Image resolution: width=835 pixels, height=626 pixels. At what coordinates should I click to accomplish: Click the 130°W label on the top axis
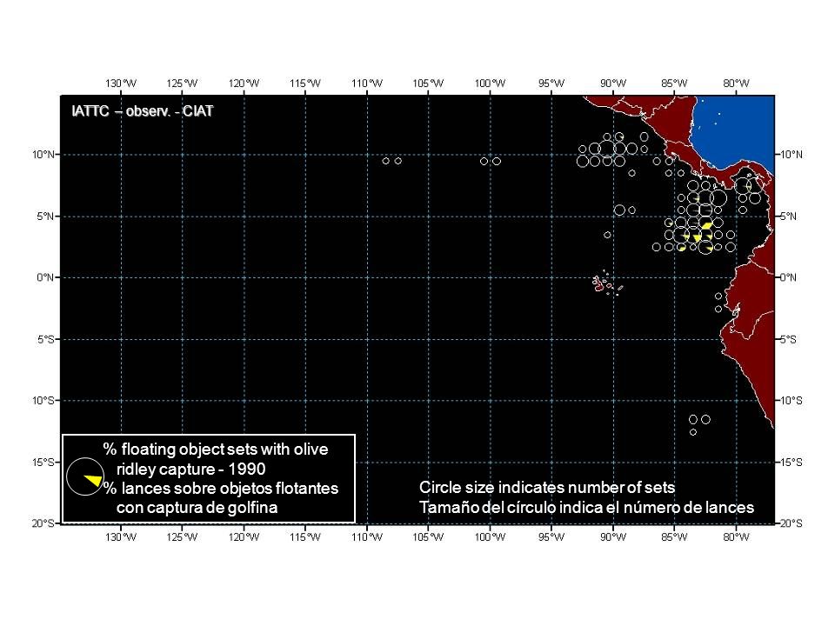121,83
